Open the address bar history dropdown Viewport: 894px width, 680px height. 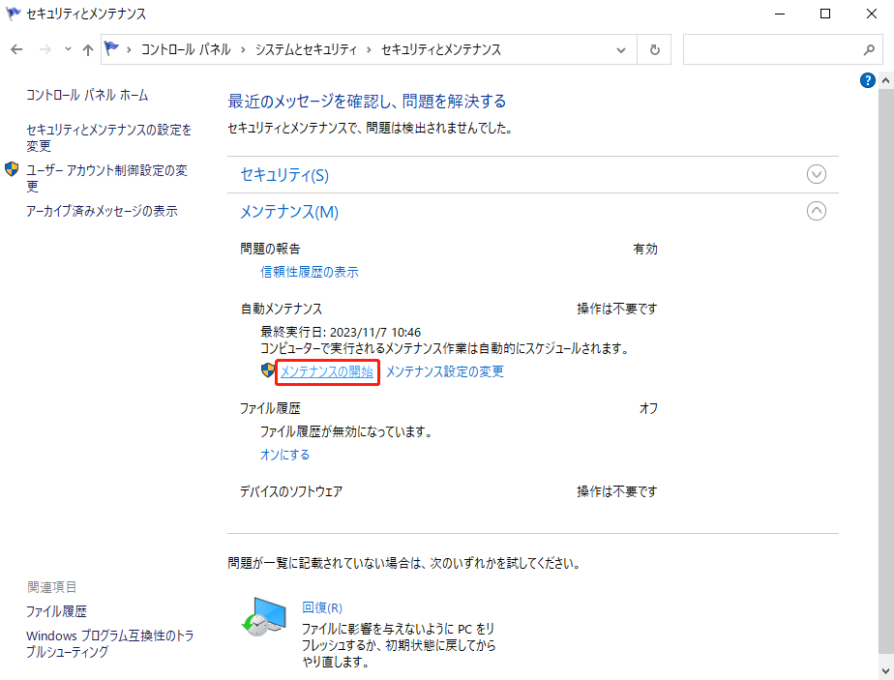coord(621,50)
